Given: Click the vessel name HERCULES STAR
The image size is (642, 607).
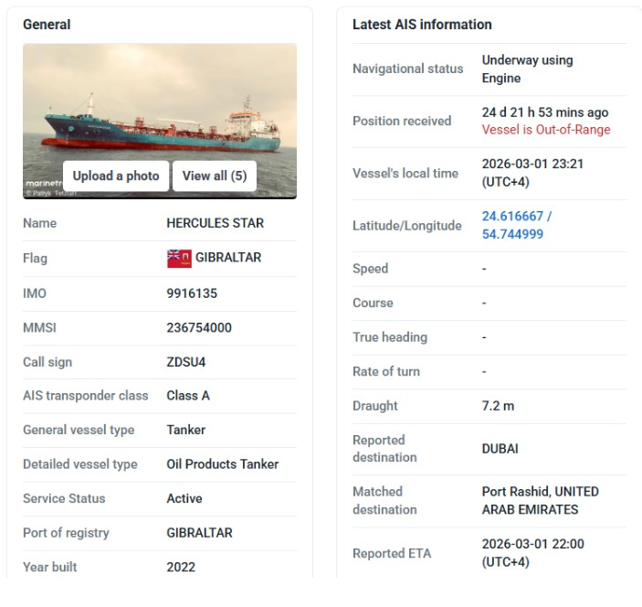Looking at the screenshot, I should pyautogui.click(x=215, y=223).
